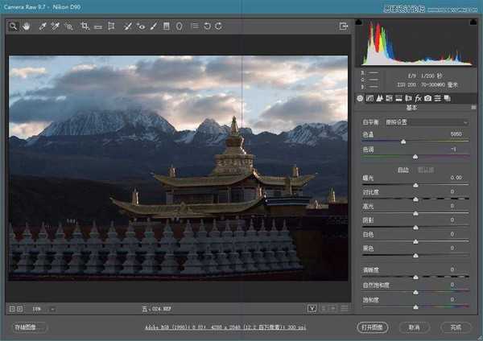Rotate image 90° counterclockwise
The width and height of the screenshot is (483, 341).
(x=207, y=27)
